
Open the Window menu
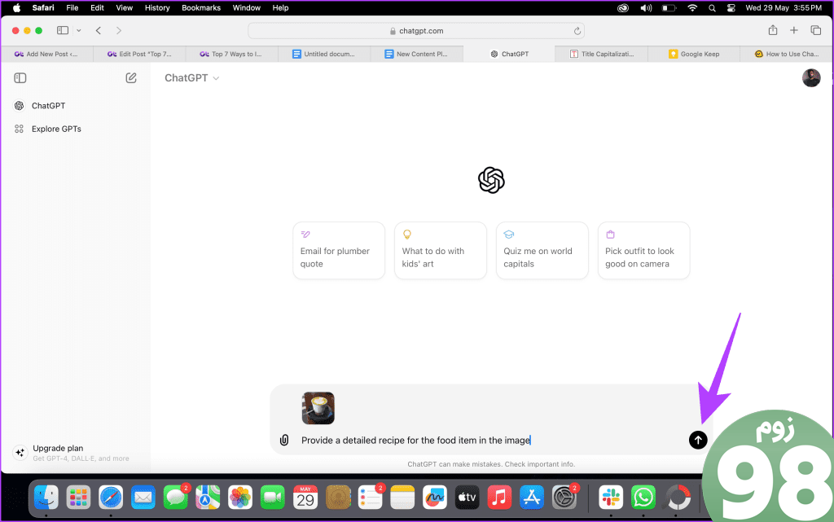coord(246,8)
